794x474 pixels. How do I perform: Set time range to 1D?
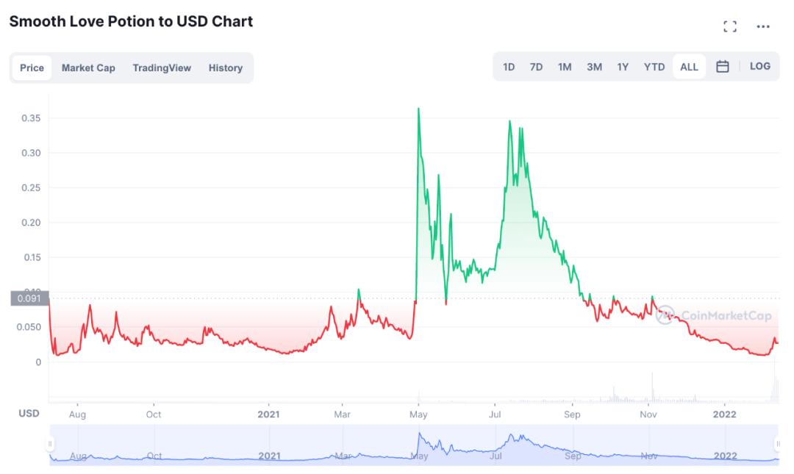pyautogui.click(x=509, y=67)
